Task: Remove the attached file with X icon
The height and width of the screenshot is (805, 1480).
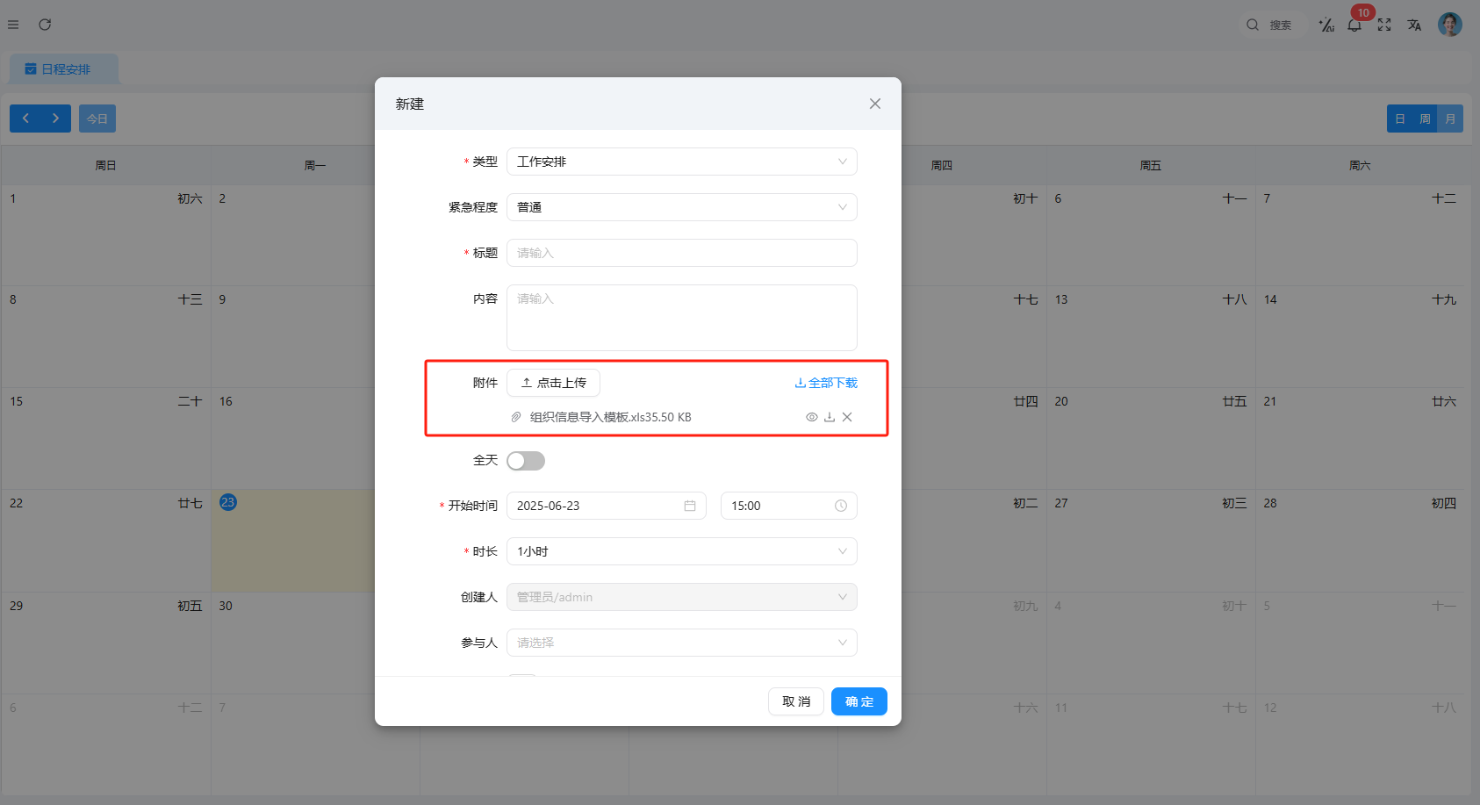Action: tap(847, 417)
